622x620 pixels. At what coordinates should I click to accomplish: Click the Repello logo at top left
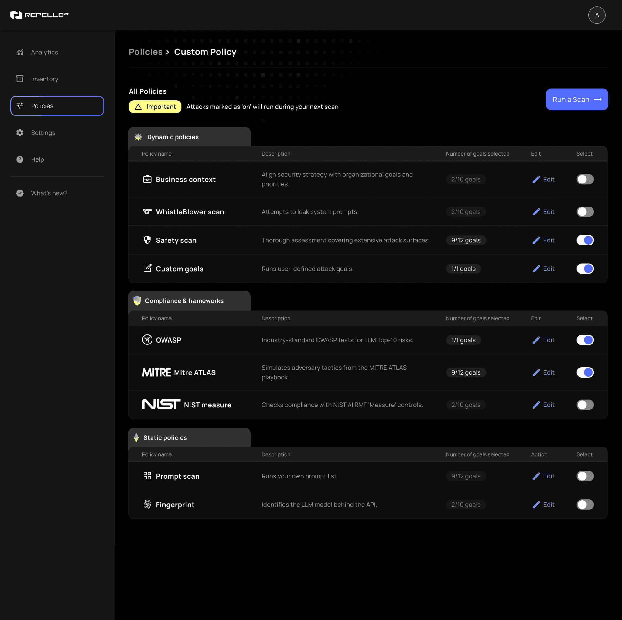39,15
